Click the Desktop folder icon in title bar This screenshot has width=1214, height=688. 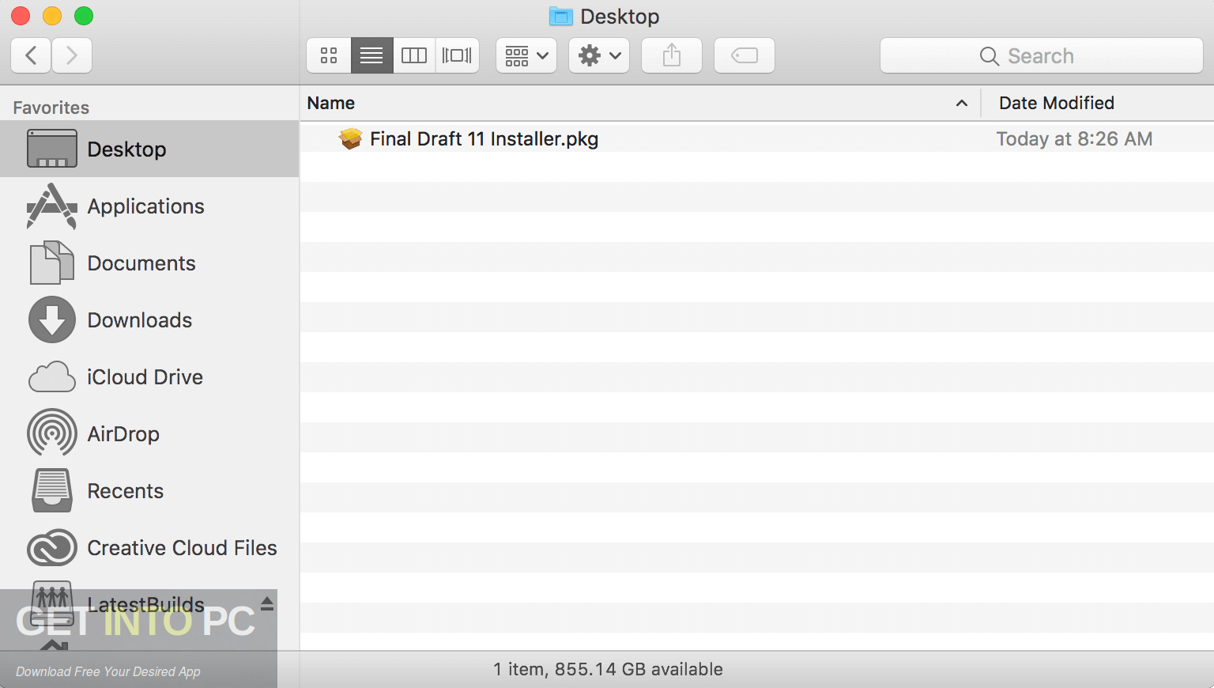pos(560,16)
